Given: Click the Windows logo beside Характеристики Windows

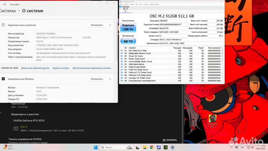Looking at the screenshot, I should [x=3, y=79].
